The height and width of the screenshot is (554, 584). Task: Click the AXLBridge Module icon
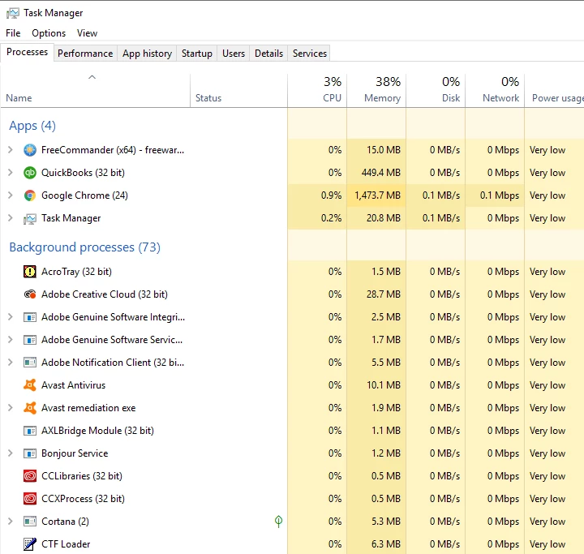(x=30, y=431)
